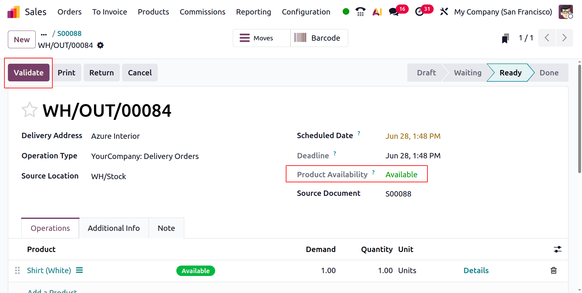Click the Return button
This screenshot has width=582, height=293.
tap(102, 73)
